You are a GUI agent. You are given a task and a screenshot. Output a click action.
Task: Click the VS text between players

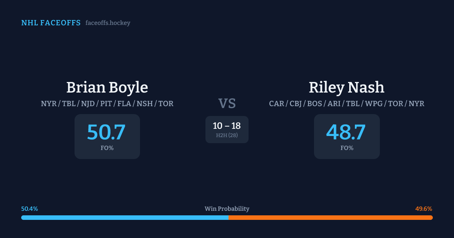pos(227,104)
